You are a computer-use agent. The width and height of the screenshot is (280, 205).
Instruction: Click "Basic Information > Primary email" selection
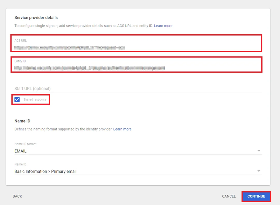[45, 172]
